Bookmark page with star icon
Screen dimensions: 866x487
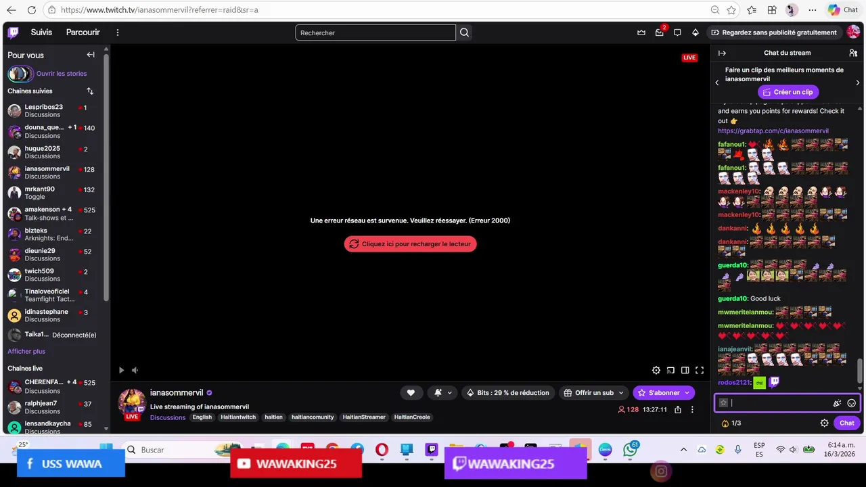coord(731,10)
